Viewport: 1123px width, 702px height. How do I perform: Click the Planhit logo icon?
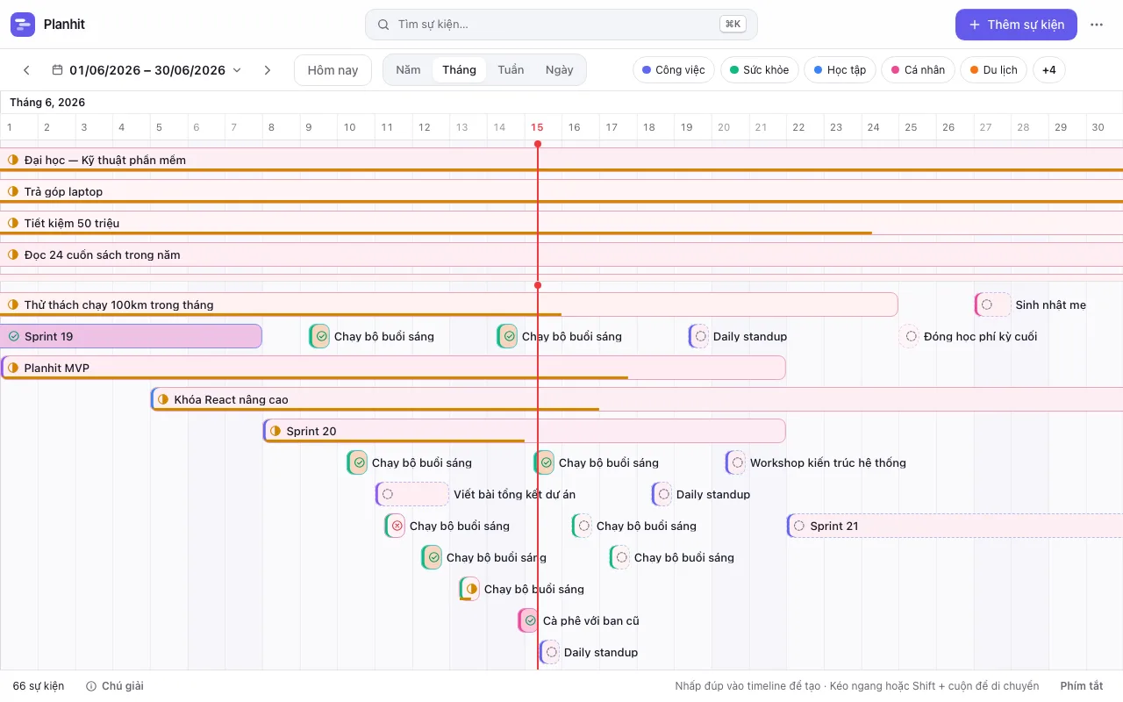click(23, 25)
